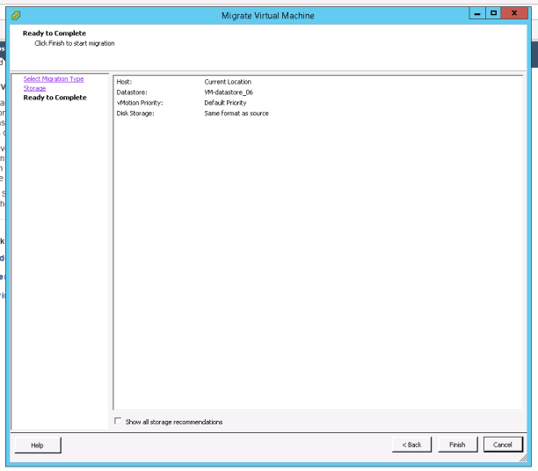The height and width of the screenshot is (471, 538).
Task: Click the Default Priority value
Action: click(x=225, y=103)
